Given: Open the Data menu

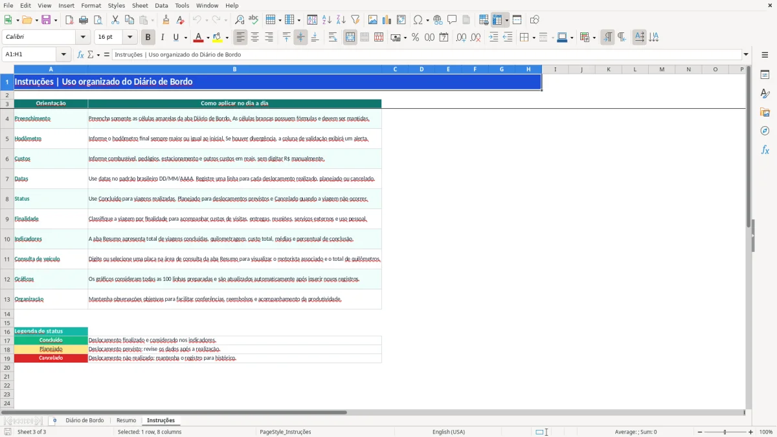Looking at the screenshot, I should 161,5.
